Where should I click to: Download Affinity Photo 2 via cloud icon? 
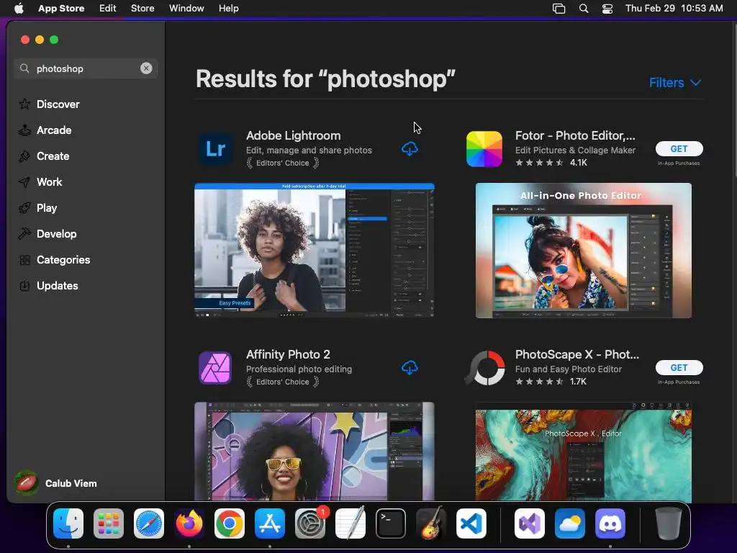pyautogui.click(x=410, y=368)
